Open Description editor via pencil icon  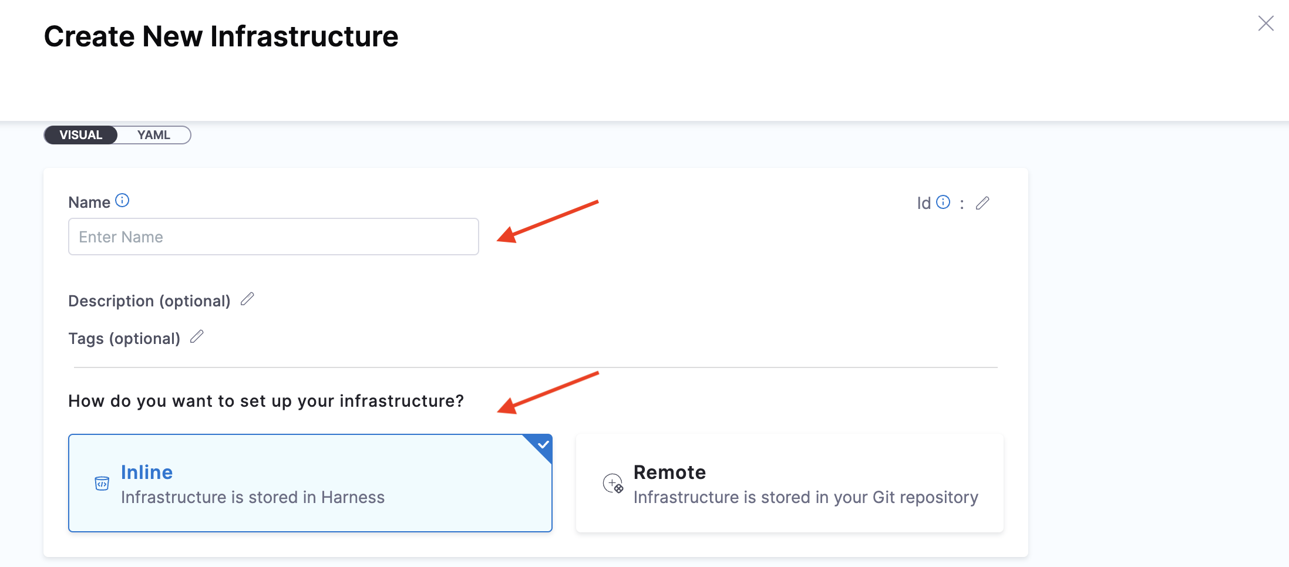pyautogui.click(x=247, y=299)
